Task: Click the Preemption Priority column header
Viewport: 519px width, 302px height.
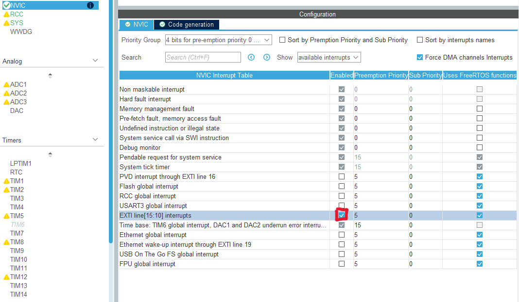Action: (381, 75)
